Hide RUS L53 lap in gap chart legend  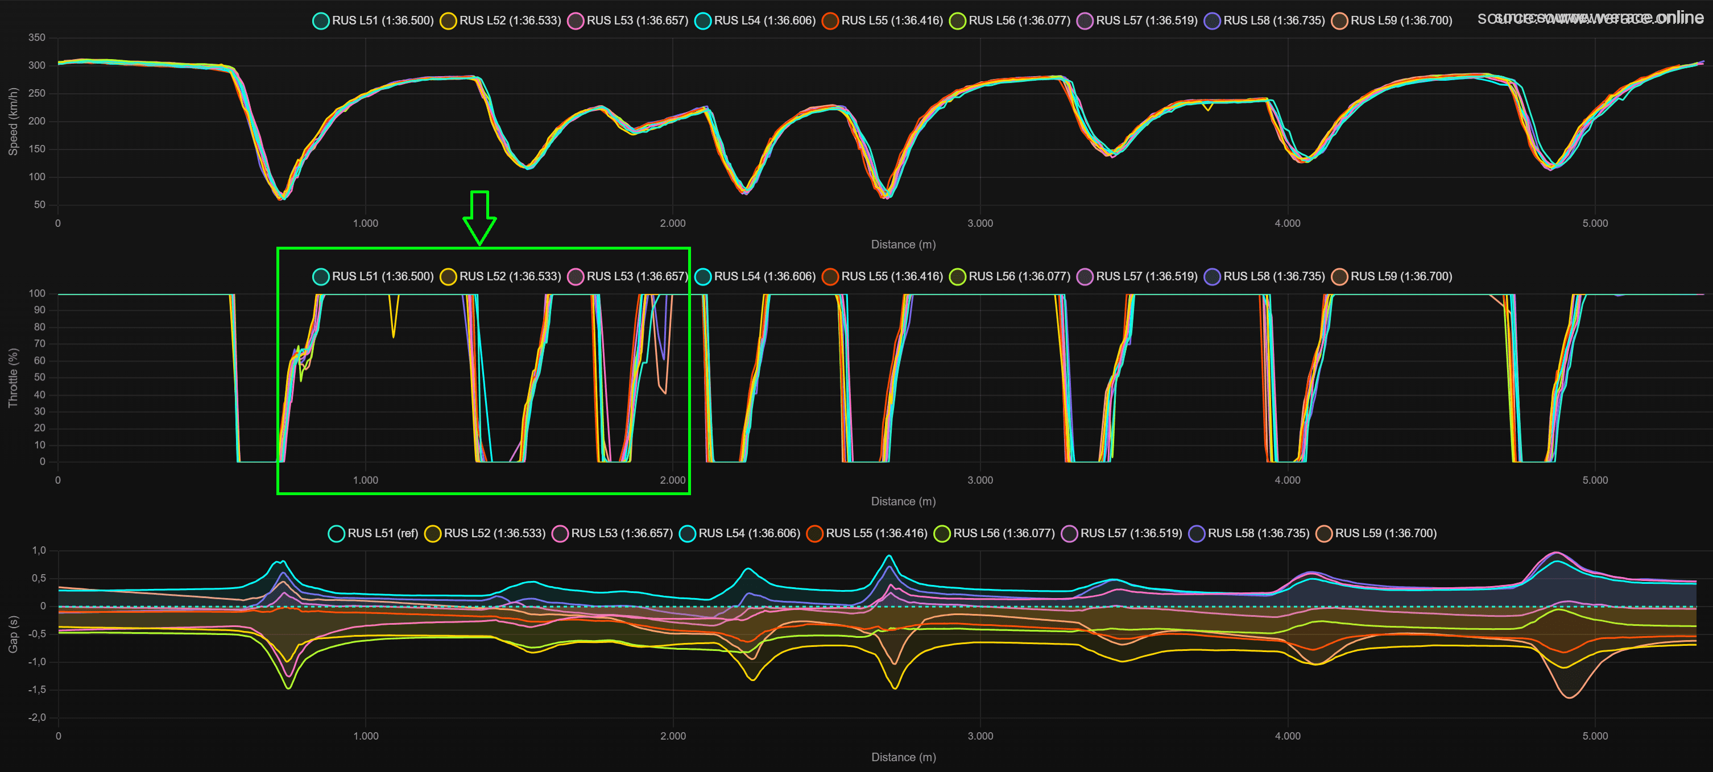621,533
